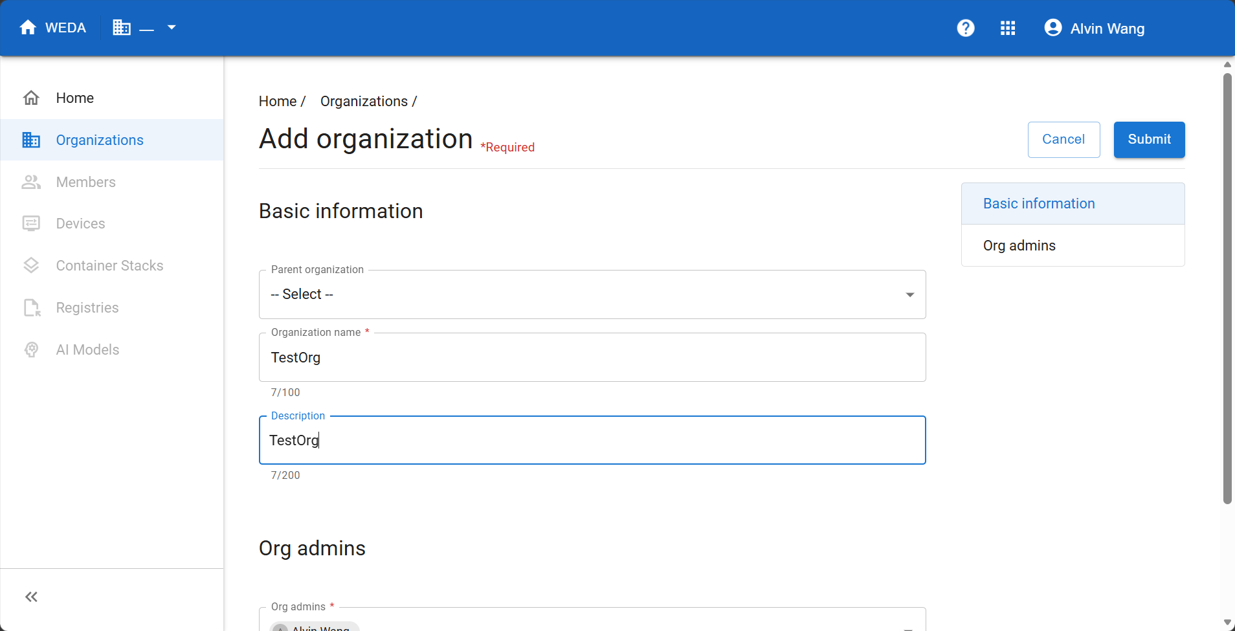1235x631 pixels.
Task: Click the Organization name input field
Action: click(x=592, y=357)
